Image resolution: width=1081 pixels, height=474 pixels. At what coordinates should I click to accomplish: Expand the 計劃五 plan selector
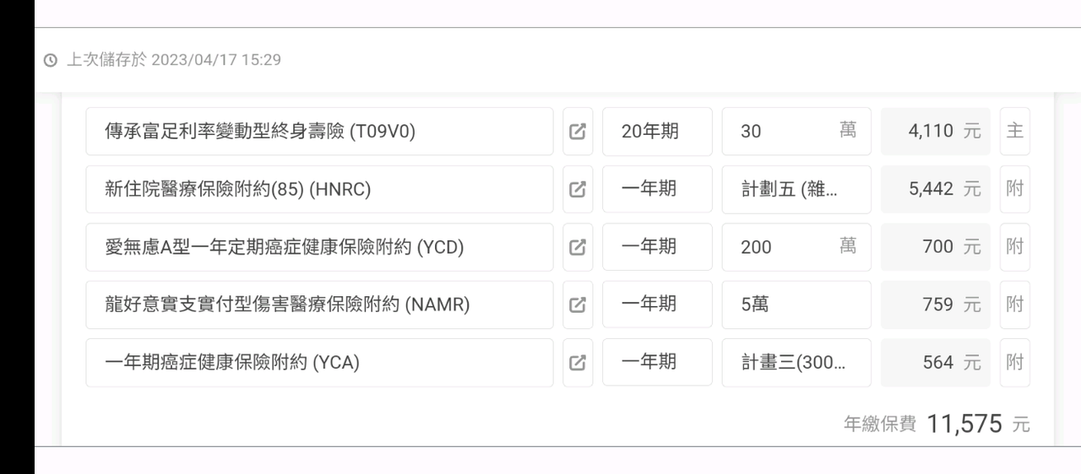pos(796,189)
